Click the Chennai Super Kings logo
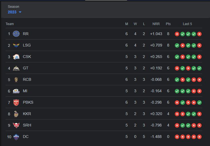 tap(16, 57)
